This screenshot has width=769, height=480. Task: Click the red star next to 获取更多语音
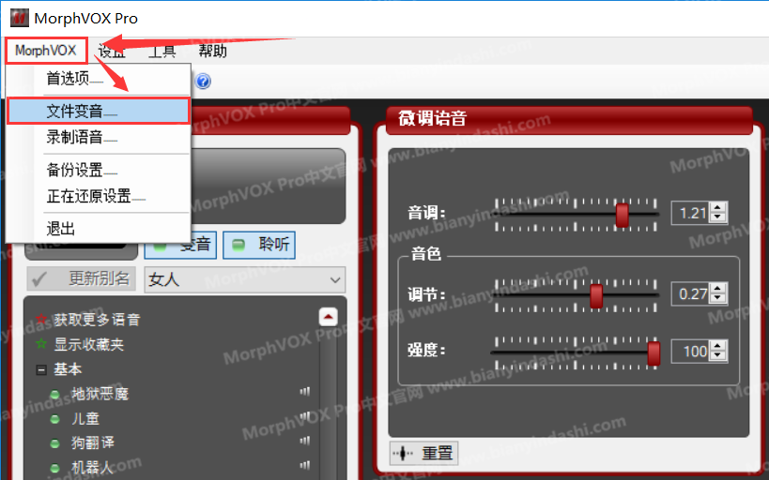(41, 320)
